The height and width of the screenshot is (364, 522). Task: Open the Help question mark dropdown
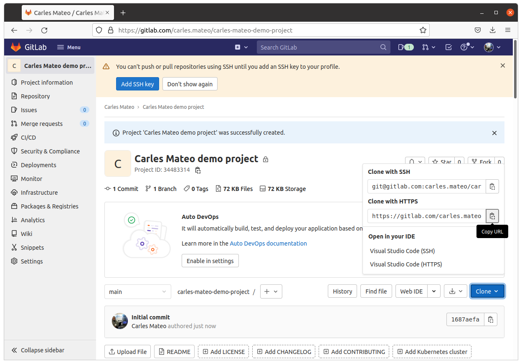pos(467,47)
